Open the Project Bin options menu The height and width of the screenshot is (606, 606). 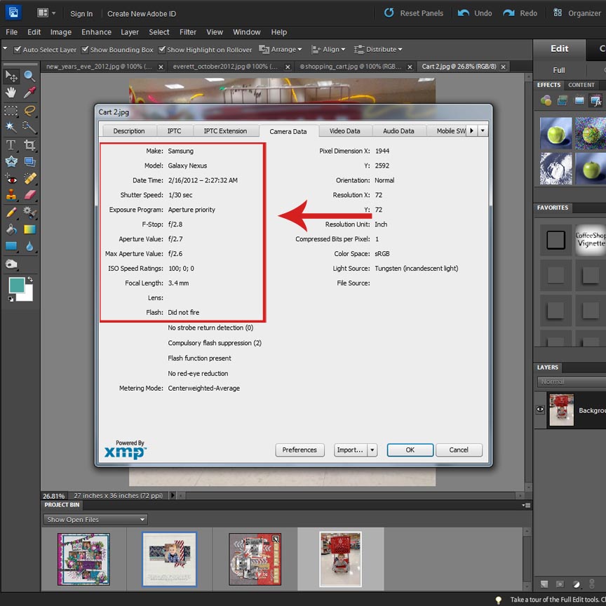[526, 505]
